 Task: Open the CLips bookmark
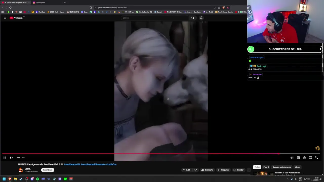[x=84, y=12]
